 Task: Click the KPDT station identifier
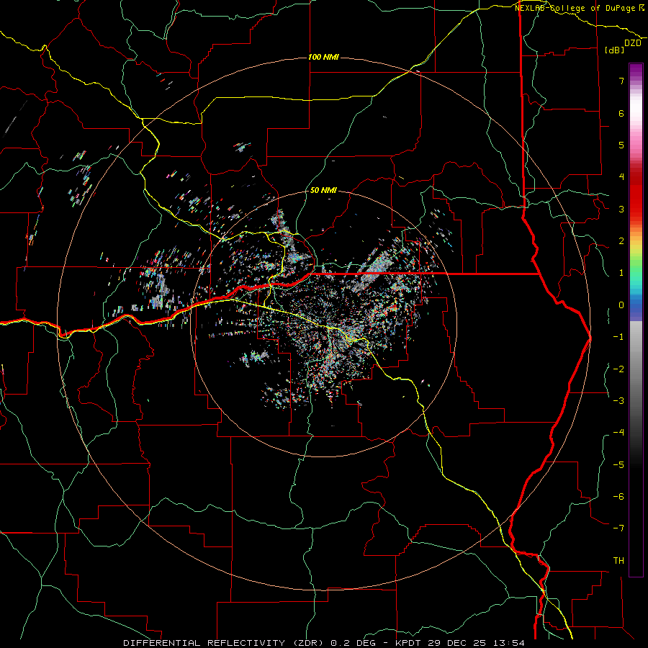point(410,643)
